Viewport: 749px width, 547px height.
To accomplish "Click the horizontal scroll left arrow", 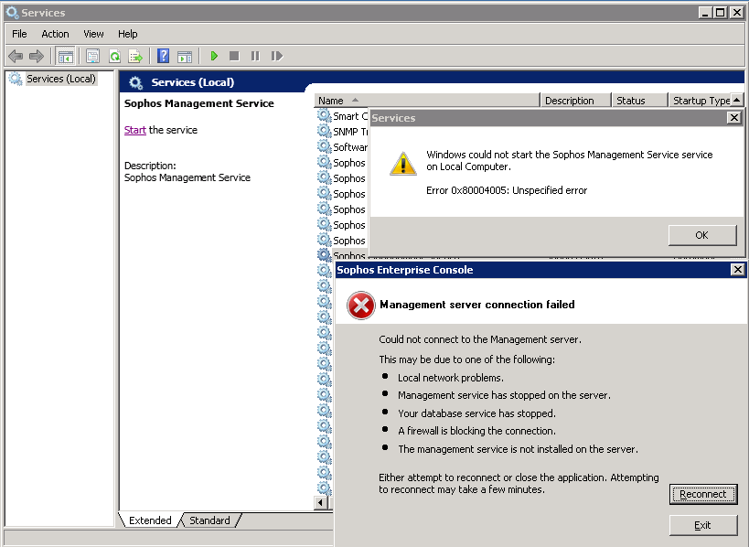I will point(320,502).
